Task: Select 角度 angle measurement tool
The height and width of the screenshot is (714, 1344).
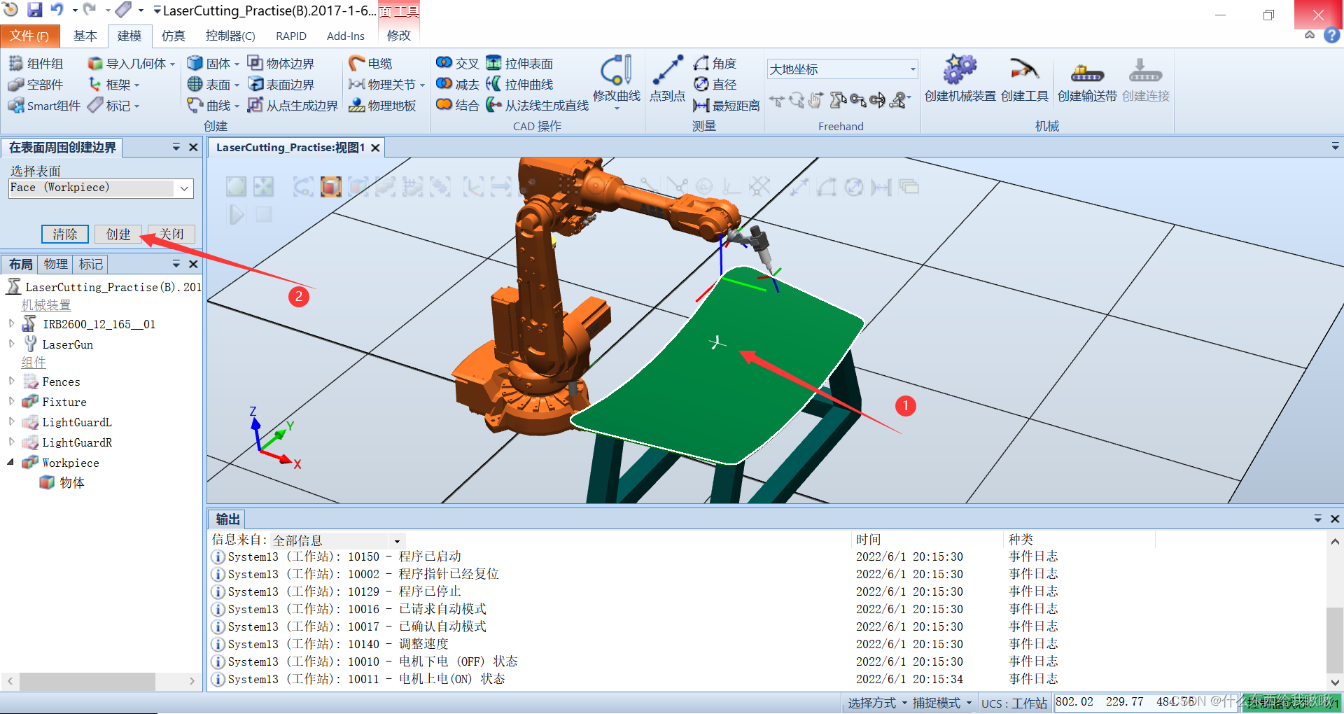Action: (715, 64)
